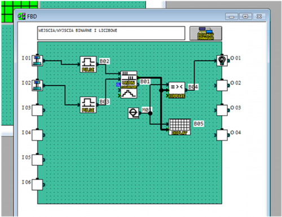Select the B05 DISPLAY block
Viewport: 282px width, 217px height.
coord(179,127)
